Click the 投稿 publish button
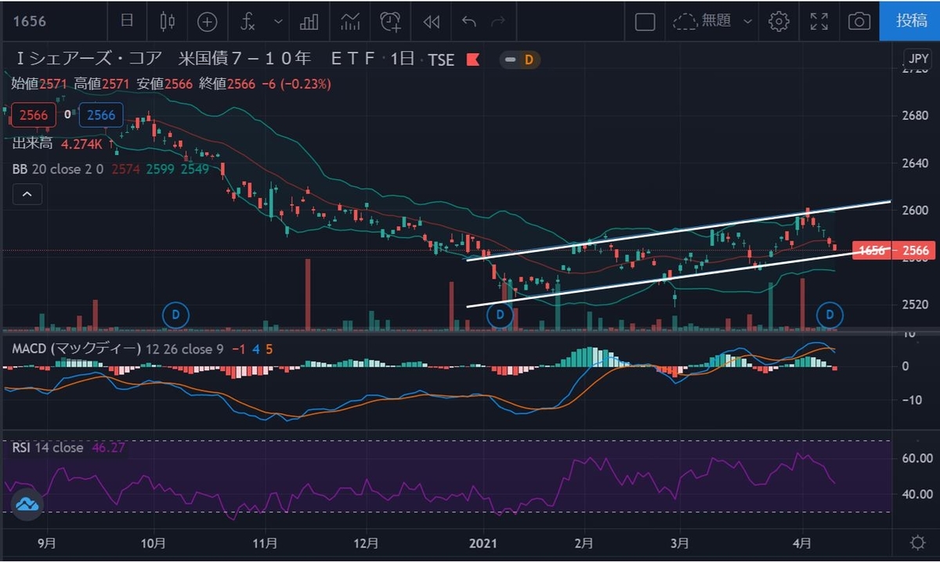This screenshot has width=940, height=562. tap(911, 21)
